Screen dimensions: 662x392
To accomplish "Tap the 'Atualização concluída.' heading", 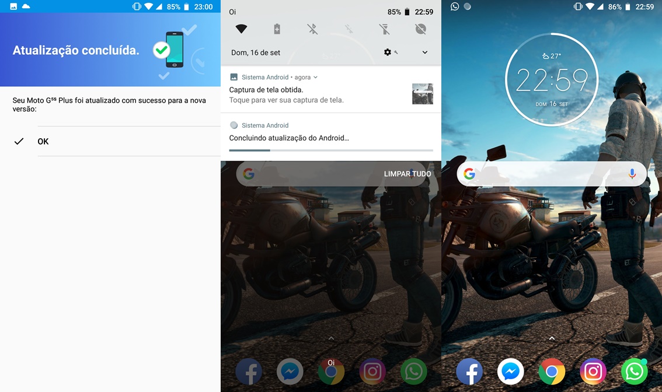I will pyautogui.click(x=76, y=50).
